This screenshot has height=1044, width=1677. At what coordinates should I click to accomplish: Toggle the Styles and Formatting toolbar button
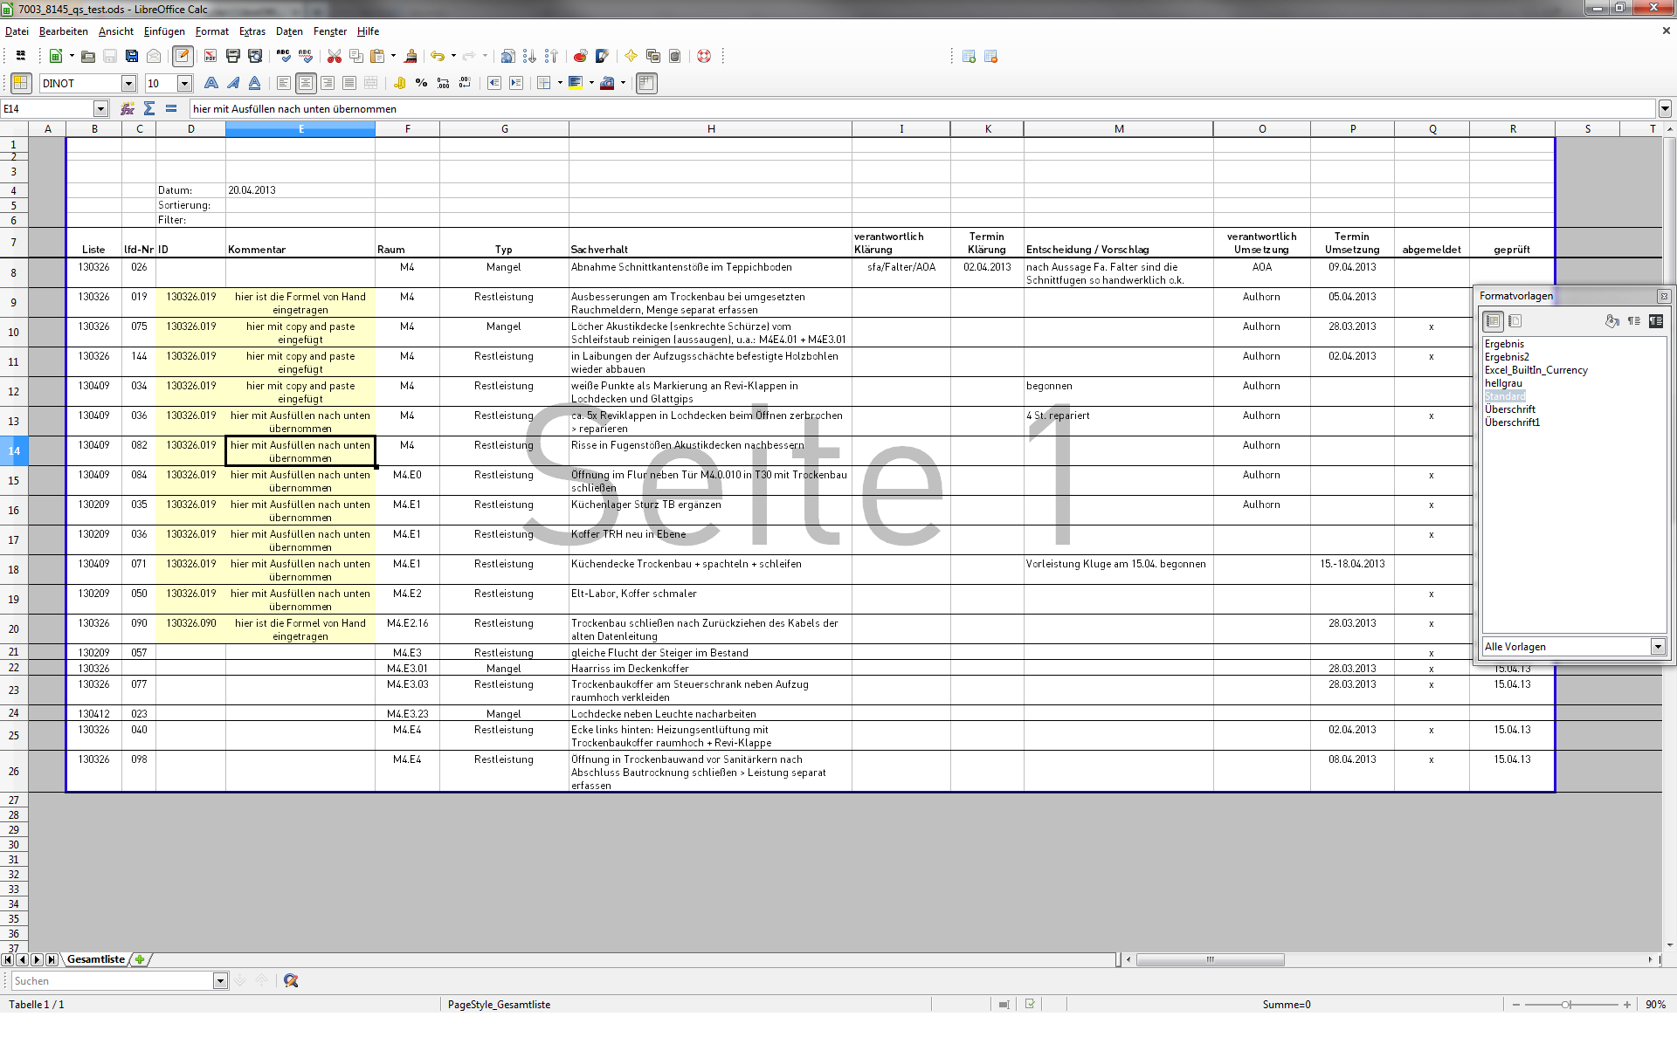[21, 83]
